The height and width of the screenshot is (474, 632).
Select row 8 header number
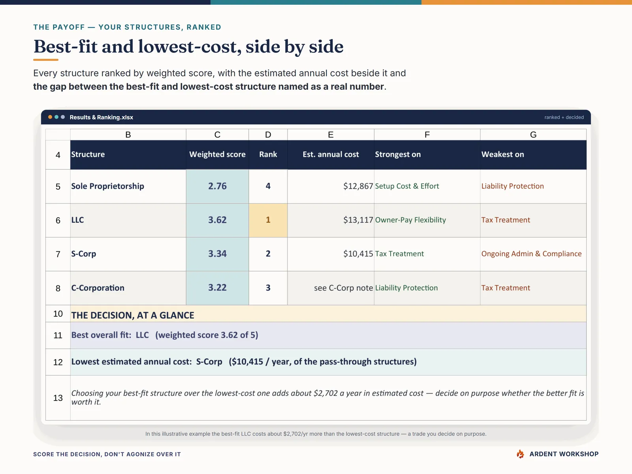(58, 288)
